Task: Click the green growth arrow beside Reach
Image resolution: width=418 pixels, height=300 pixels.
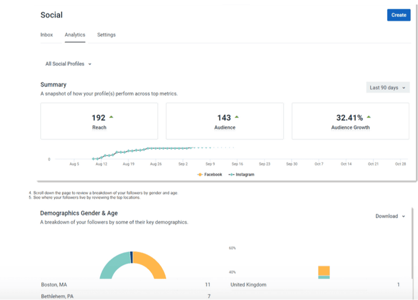Action: [x=112, y=117]
